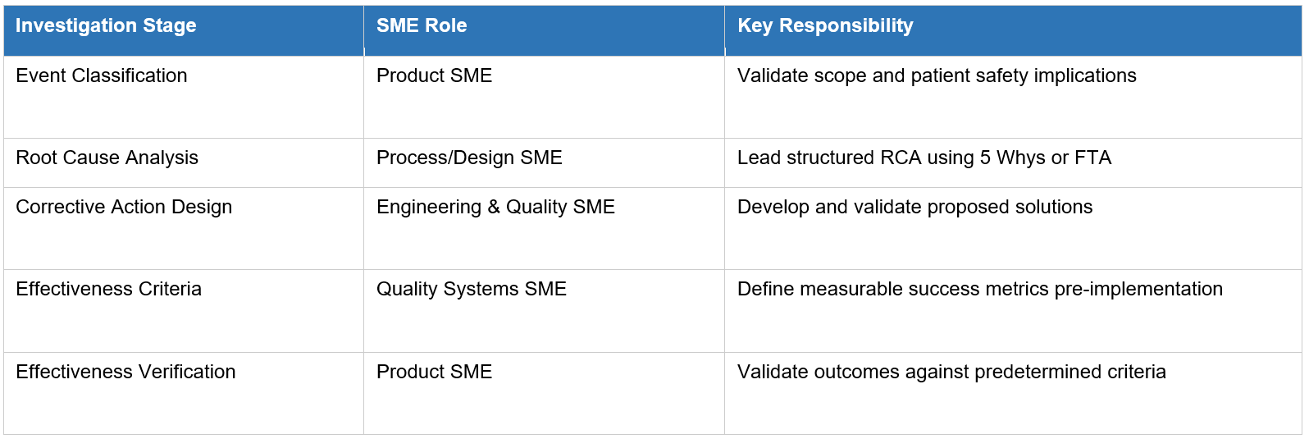Click the Key Responsibility column header
1309x439 pixels.
click(1013, 30)
